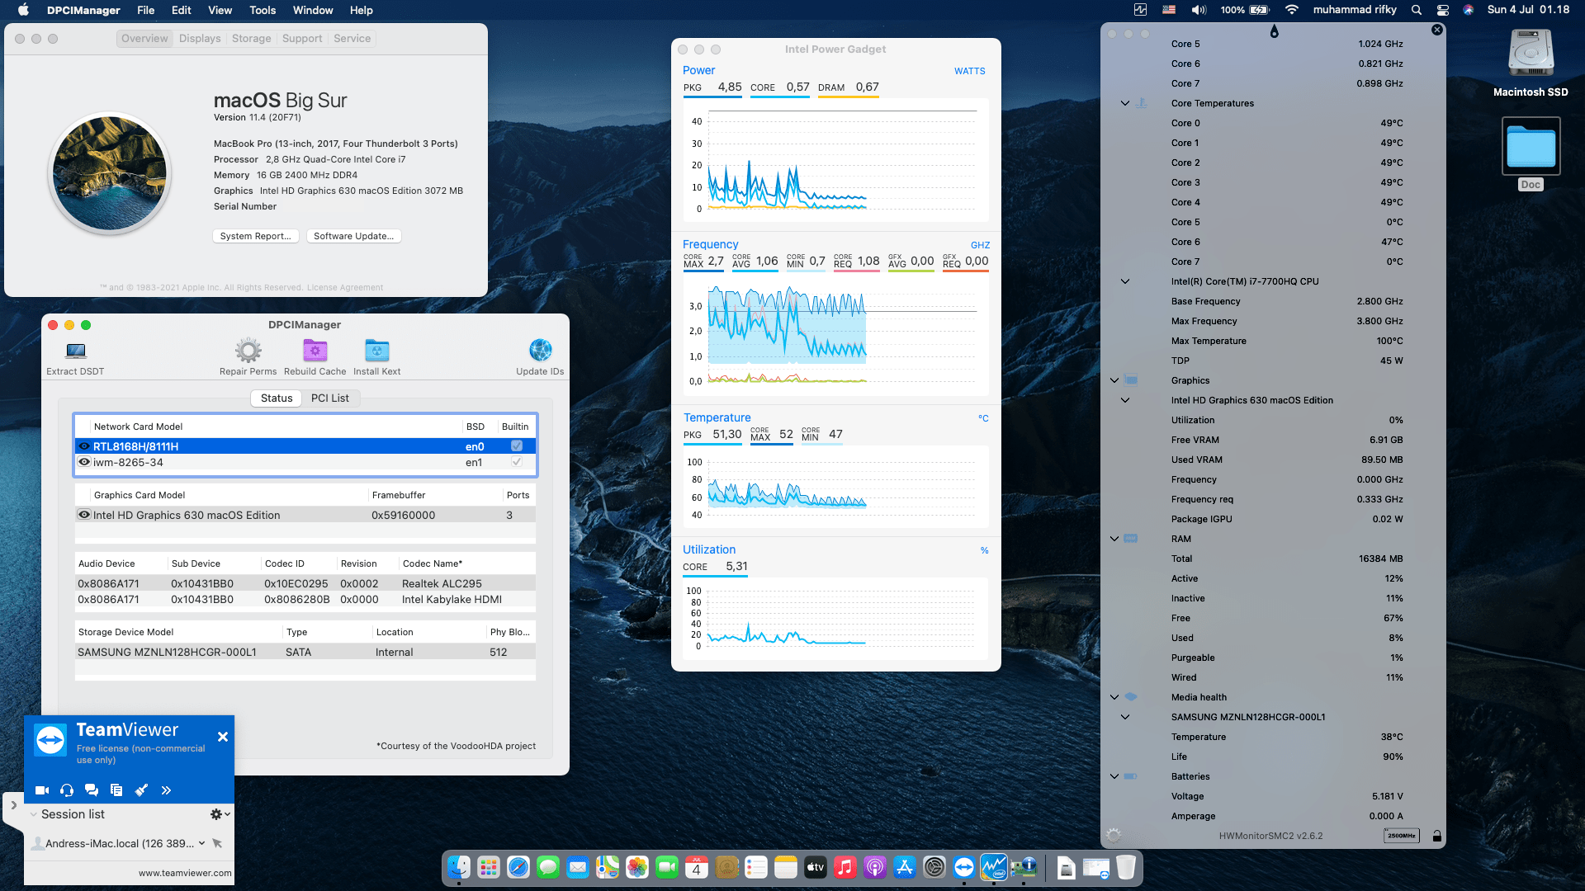Toggle eye icon for RTL8168H/8111H row

tap(84, 446)
